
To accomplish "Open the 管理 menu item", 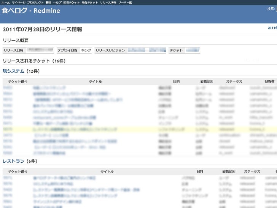I will pyautogui.click(x=48, y=2).
